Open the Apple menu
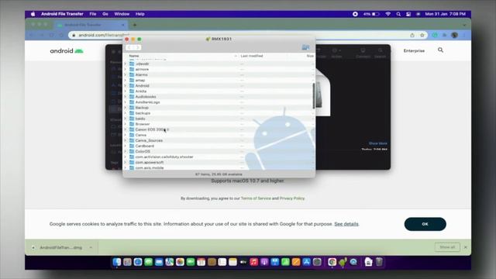 tap(33, 14)
